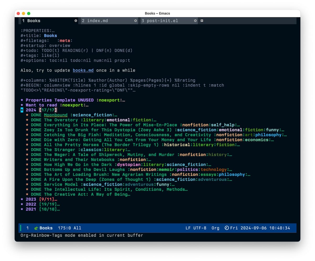This screenshot has width=315, height=261.
Task: Click the technology tag
Action: point(214,170)
